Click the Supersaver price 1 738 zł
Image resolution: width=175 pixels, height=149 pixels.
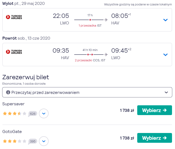tap(127, 110)
